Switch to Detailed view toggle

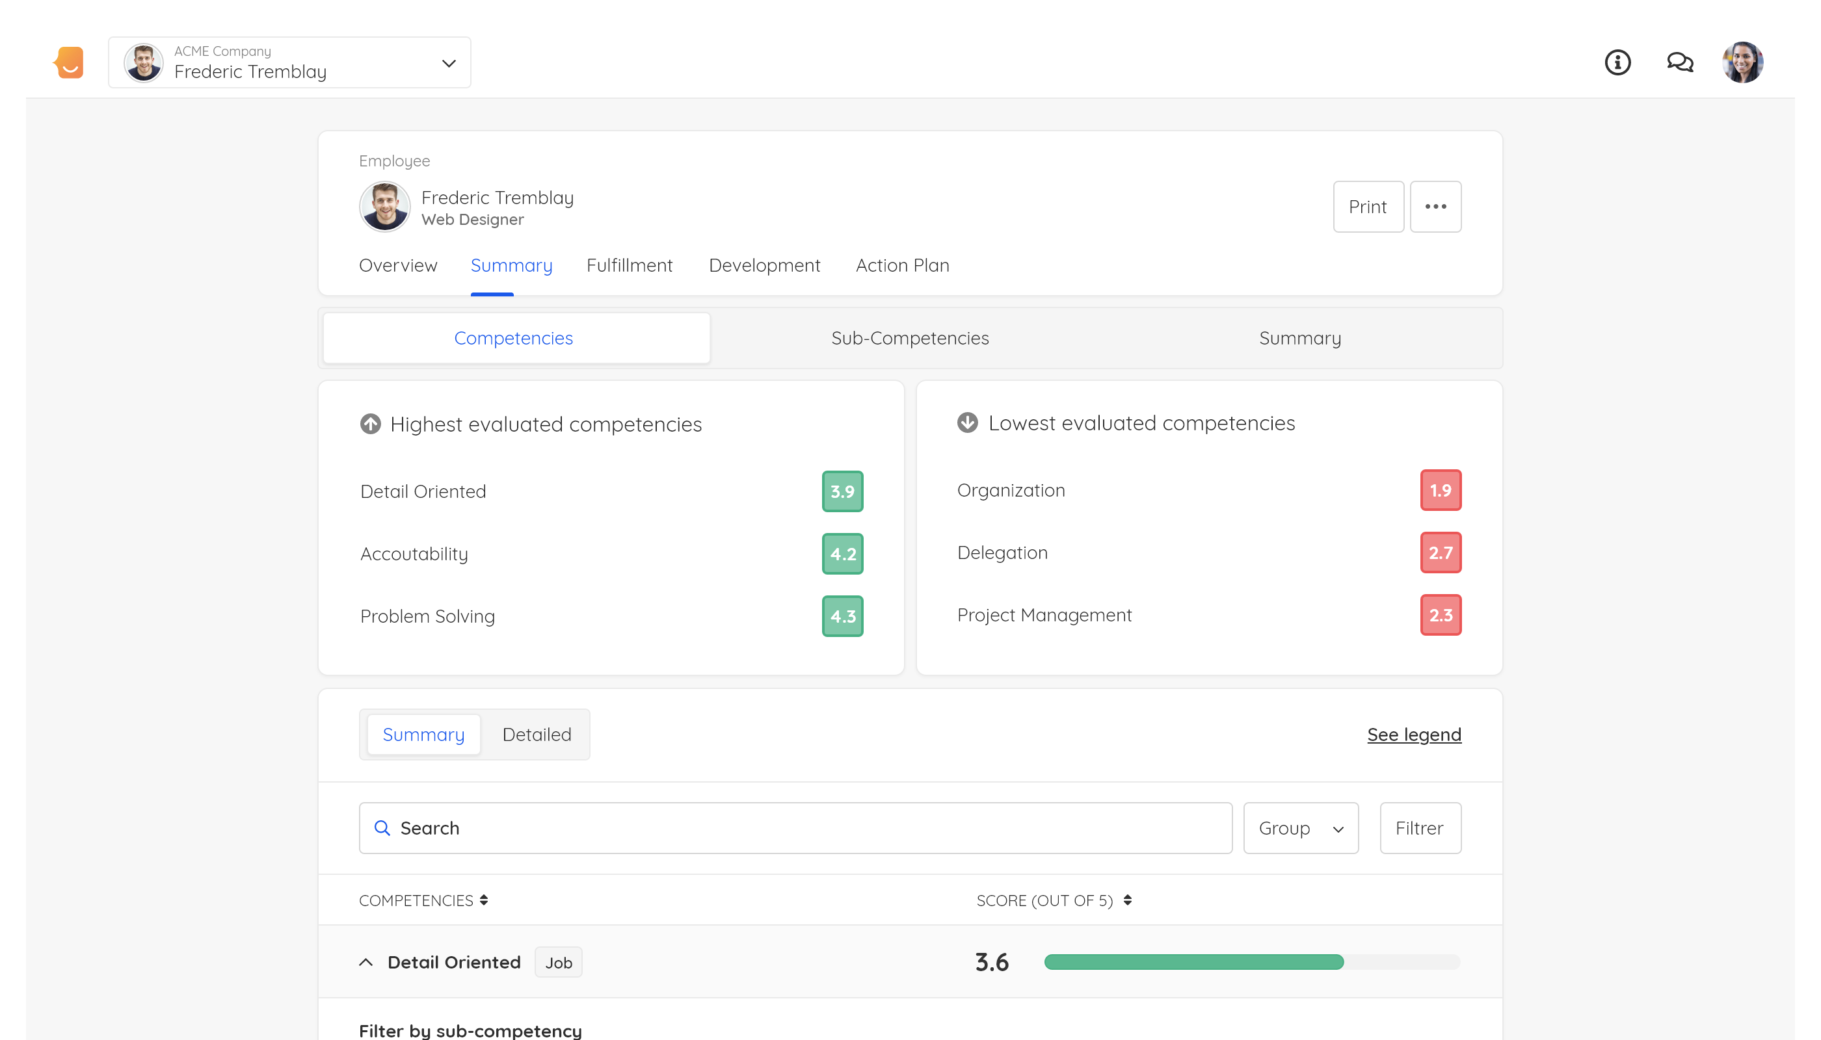536,734
